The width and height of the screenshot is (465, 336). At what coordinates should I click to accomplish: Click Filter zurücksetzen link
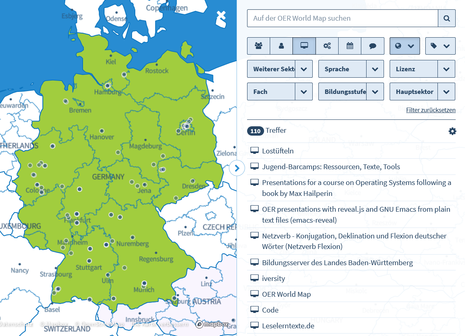[x=431, y=110]
